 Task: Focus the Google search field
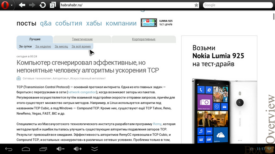click(238, 5)
